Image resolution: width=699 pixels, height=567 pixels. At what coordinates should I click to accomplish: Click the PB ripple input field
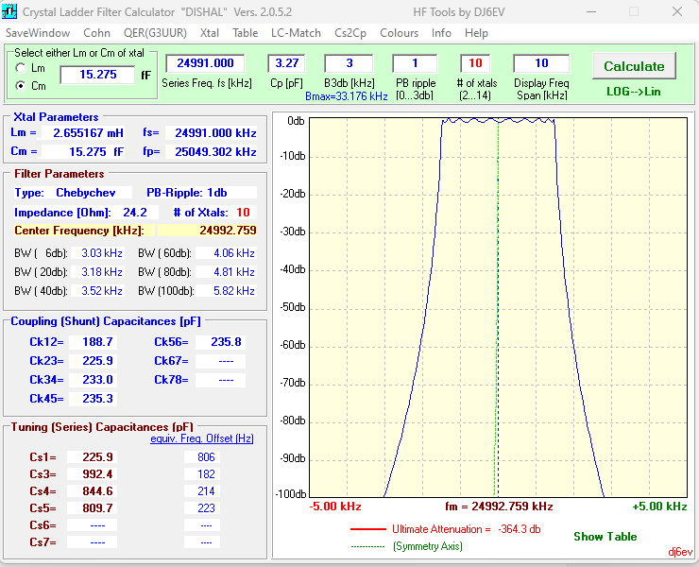pyautogui.click(x=416, y=63)
